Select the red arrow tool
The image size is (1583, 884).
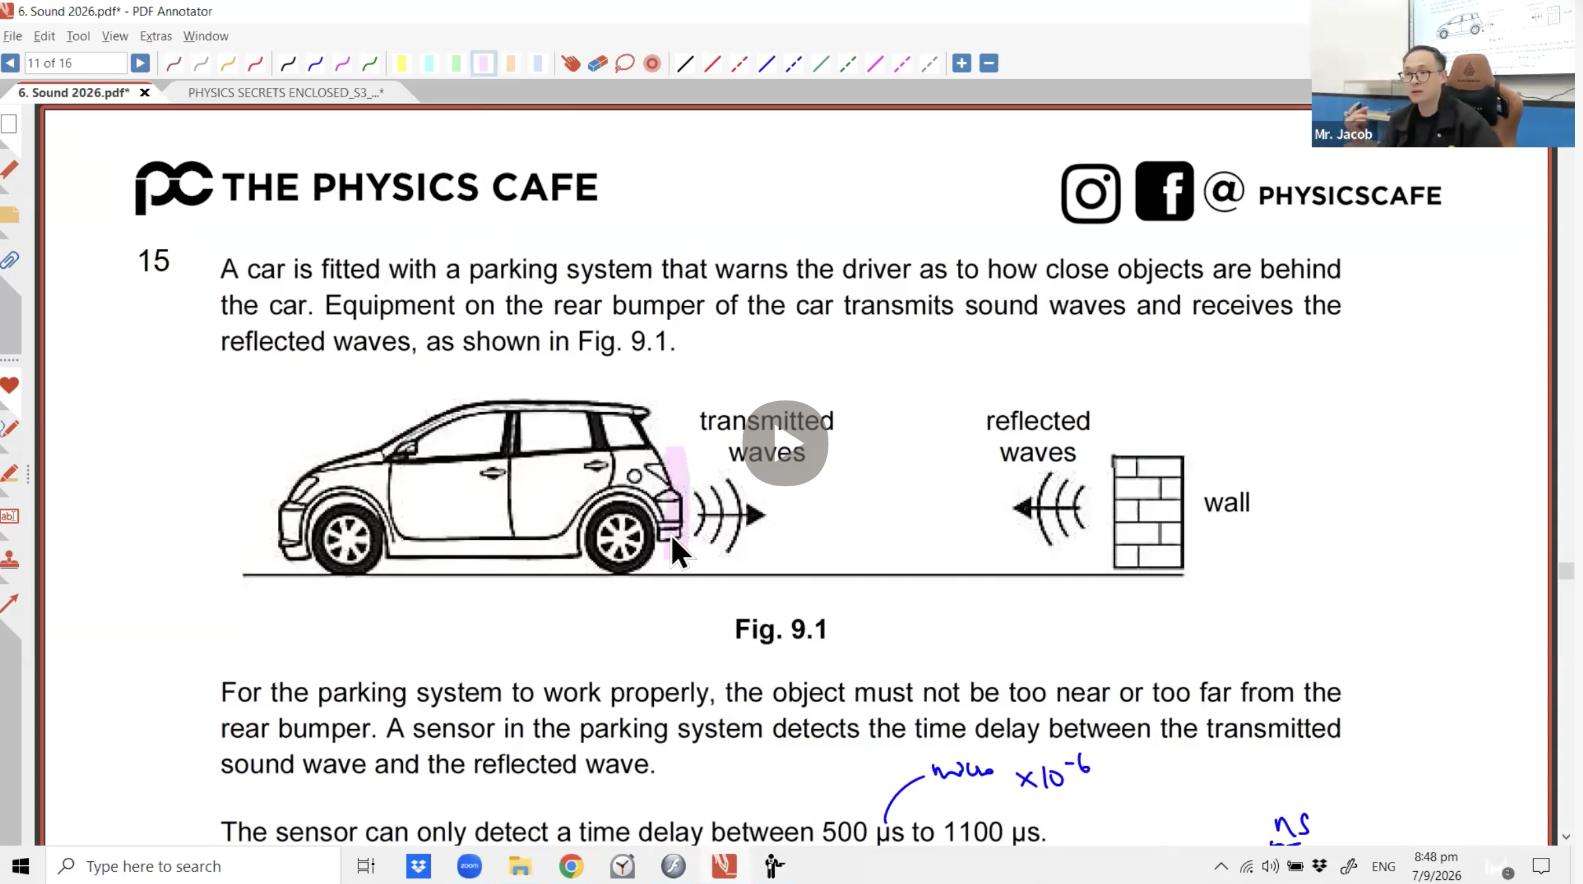9,604
